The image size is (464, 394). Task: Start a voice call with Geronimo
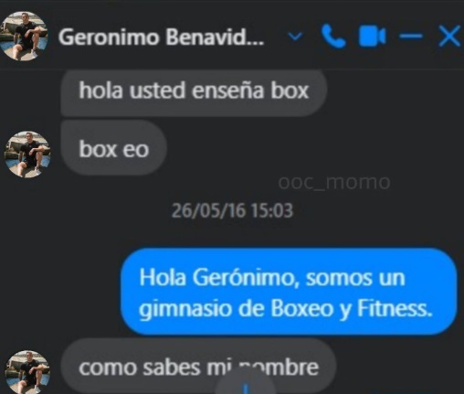333,37
